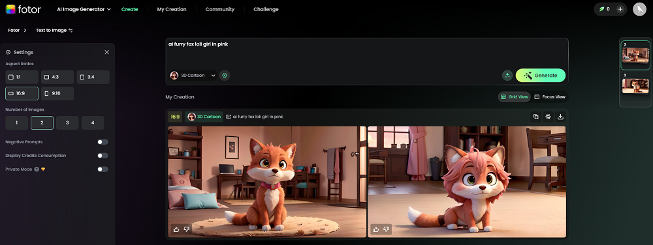The height and width of the screenshot is (245, 653).
Task: Click the Fotor breadcrumb link
Action: point(14,31)
